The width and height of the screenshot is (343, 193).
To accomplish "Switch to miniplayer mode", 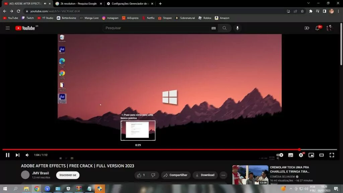I will (x=311, y=155).
